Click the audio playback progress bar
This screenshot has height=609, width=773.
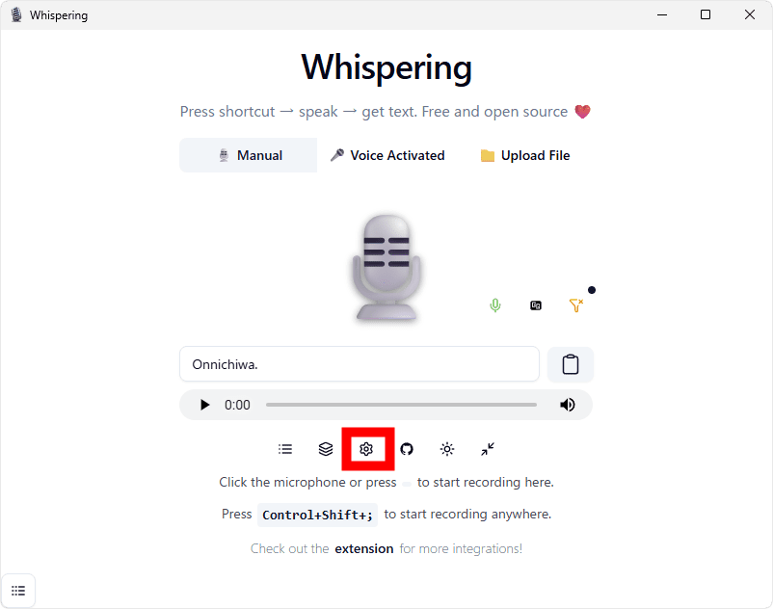coord(401,405)
